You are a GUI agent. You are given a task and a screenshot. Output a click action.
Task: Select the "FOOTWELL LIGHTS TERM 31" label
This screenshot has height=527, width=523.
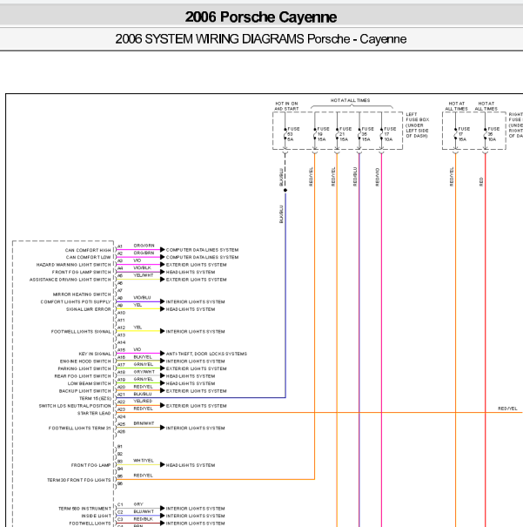[79, 429]
